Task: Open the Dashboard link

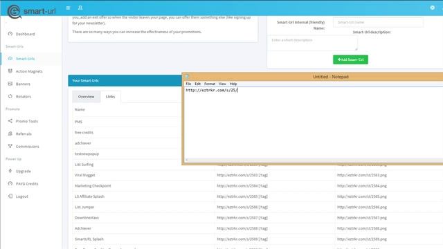Action: [x=25, y=34]
